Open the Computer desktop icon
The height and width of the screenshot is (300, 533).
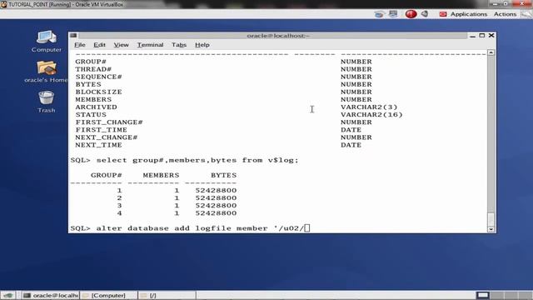tap(47, 41)
